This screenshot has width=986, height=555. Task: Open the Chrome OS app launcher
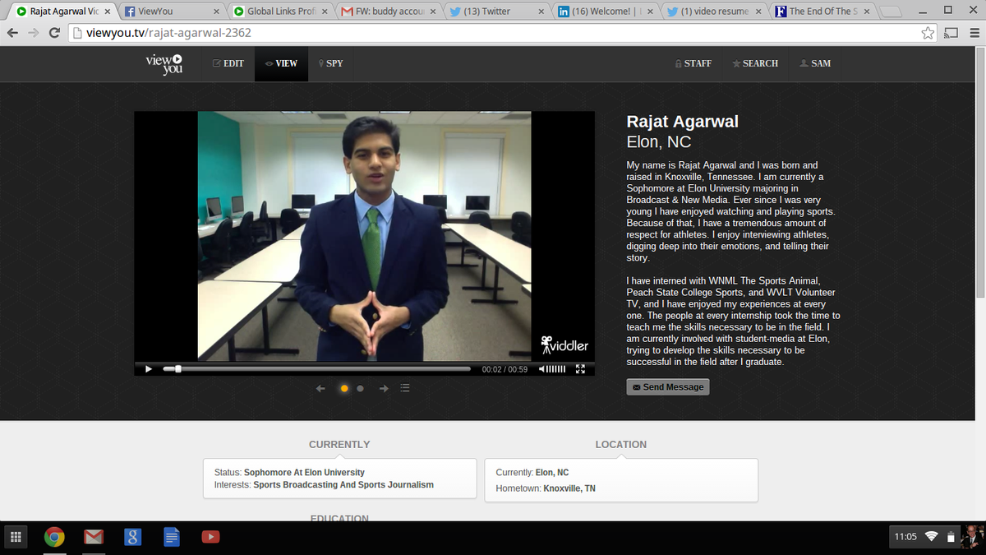[14, 538]
